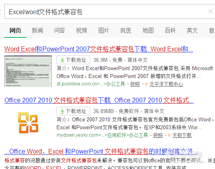Open the dl.pconline.com.cn 办公工具 link
The width and height of the screenshot is (215, 169).
pyautogui.click(x=91, y=84)
